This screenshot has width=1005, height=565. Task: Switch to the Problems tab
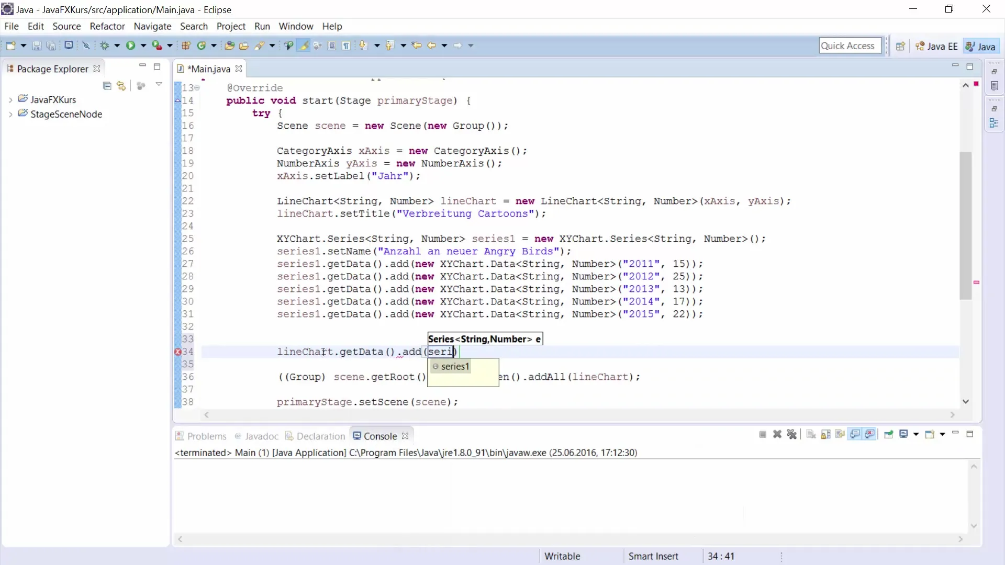201,436
